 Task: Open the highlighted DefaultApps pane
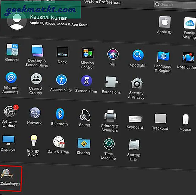coord(9,174)
